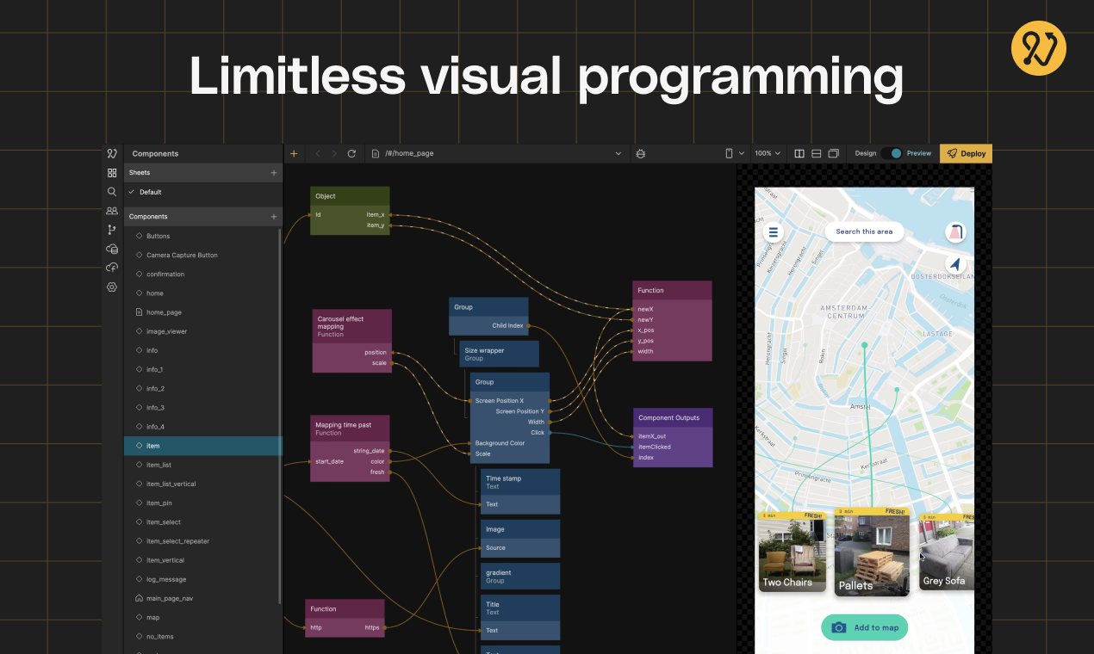Click the Deploy button
1094x654 pixels.
(966, 153)
